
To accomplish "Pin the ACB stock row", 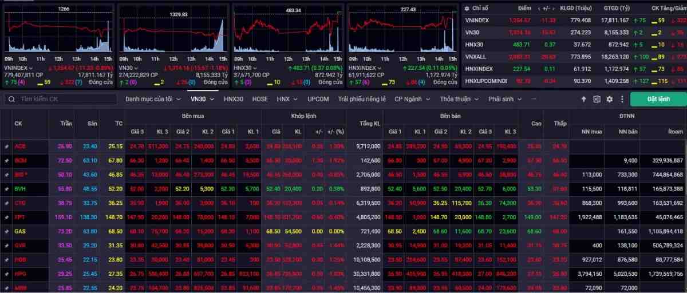I will [6, 146].
